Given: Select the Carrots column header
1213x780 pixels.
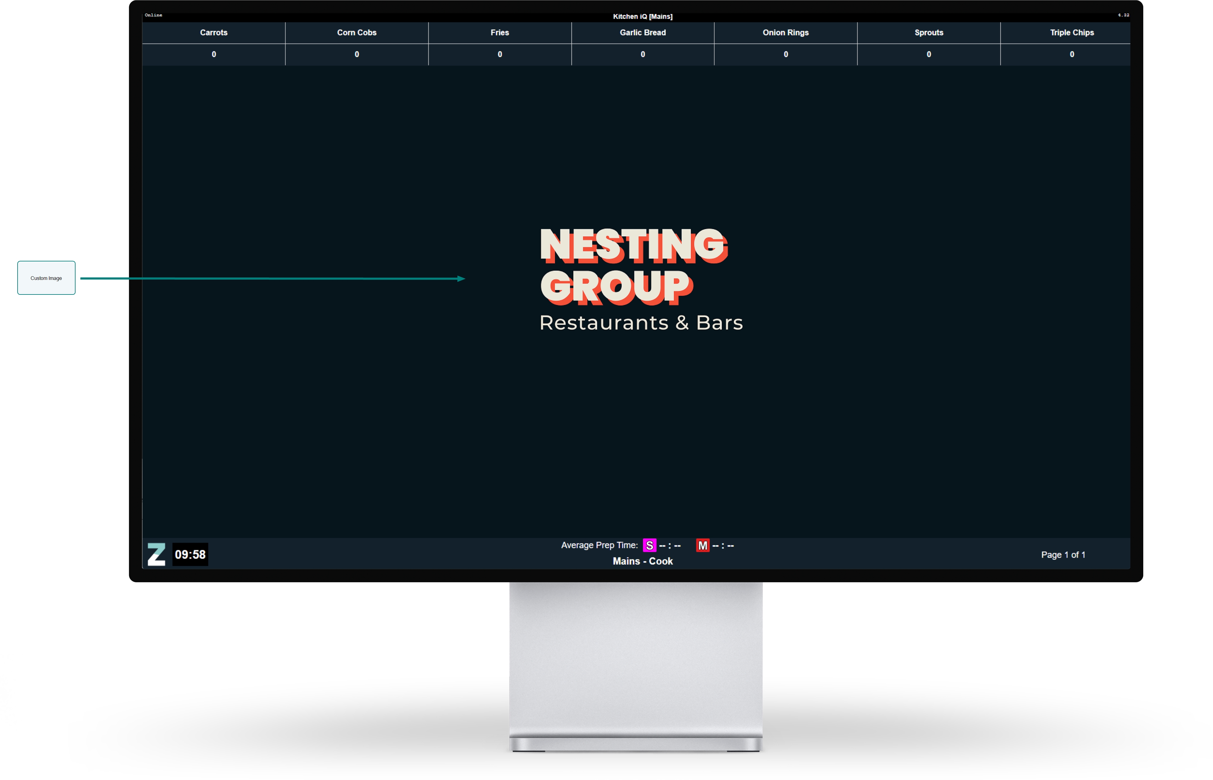Looking at the screenshot, I should click(x=213, y=32).
